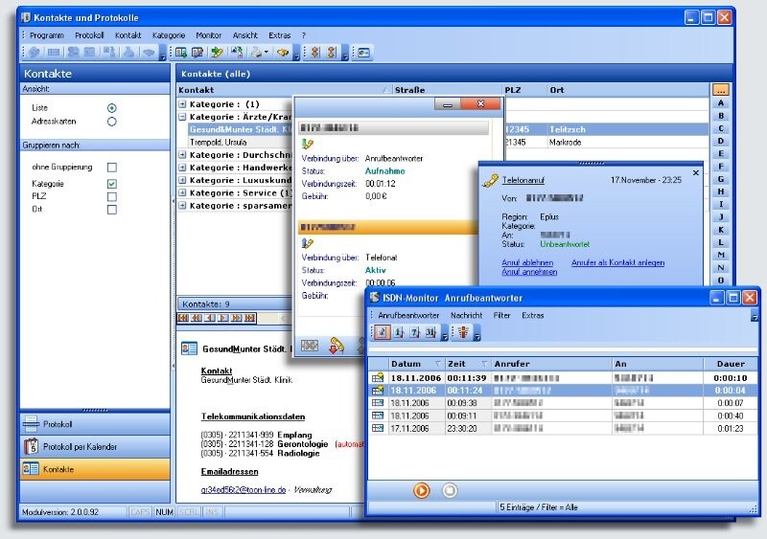Viewport: 767px width, 539px height.
Task: Select the Adresskarten radio button
Action: [111, 122]
